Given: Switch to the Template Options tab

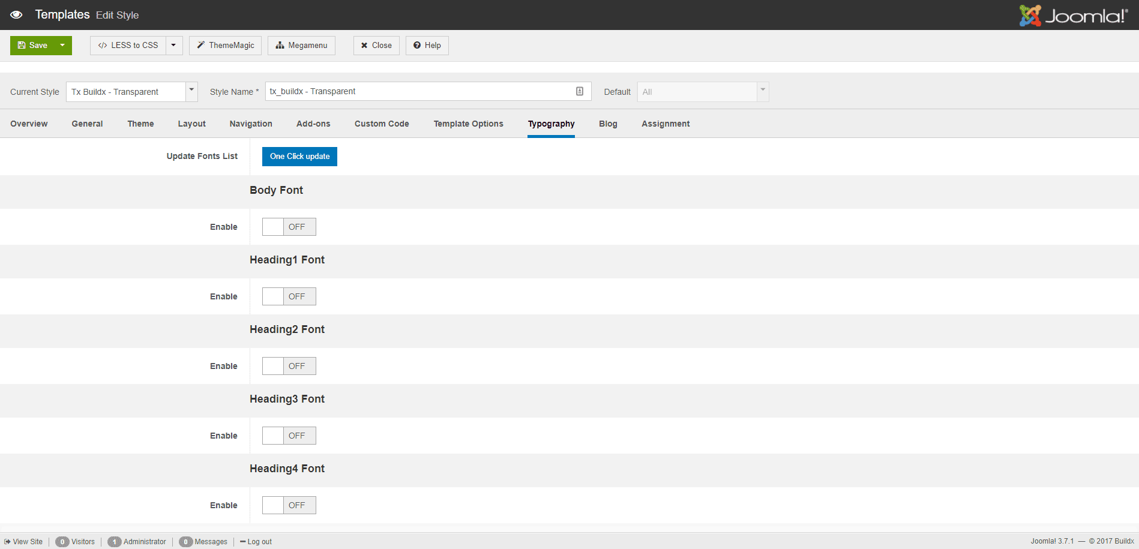Looking at the screenshot, I should pyautogui.click(x=468, y=124).
